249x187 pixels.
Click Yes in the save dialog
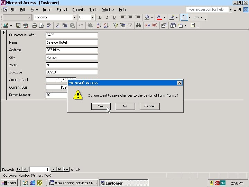coord(101,106)
